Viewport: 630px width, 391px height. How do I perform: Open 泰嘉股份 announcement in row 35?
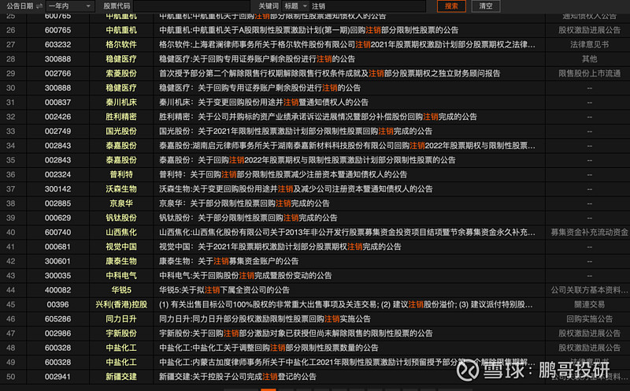click(x=307, y=161)
